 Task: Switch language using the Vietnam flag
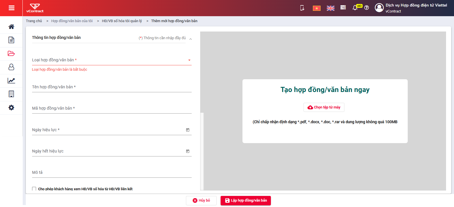pyautogui.click(x=317, y=8)
